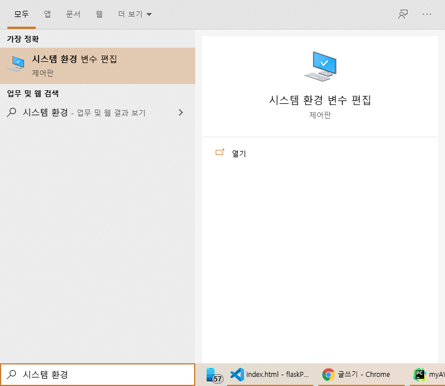Click the 제어판 label under the preview title
This screenshot has width=445, height=386.
pyautogui.click(x=320, y=115)
